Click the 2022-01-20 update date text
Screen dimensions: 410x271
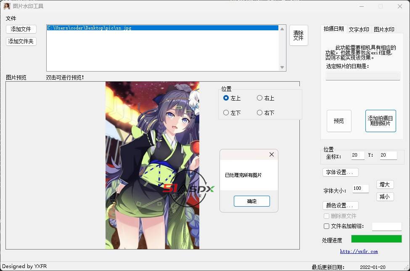(373, 267)
